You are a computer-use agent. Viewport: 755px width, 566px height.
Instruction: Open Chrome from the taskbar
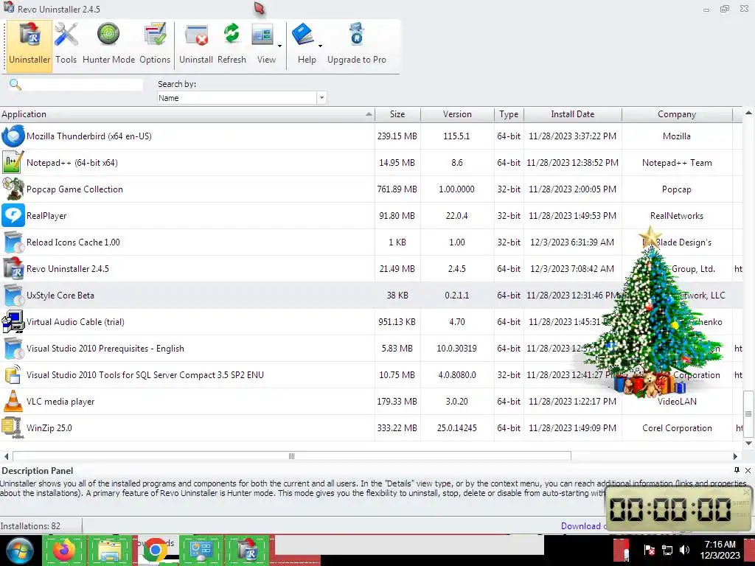point(155,550)
